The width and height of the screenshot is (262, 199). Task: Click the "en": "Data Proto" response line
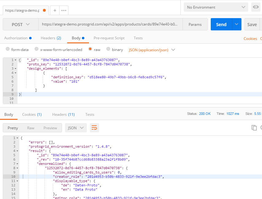point(79,189)
